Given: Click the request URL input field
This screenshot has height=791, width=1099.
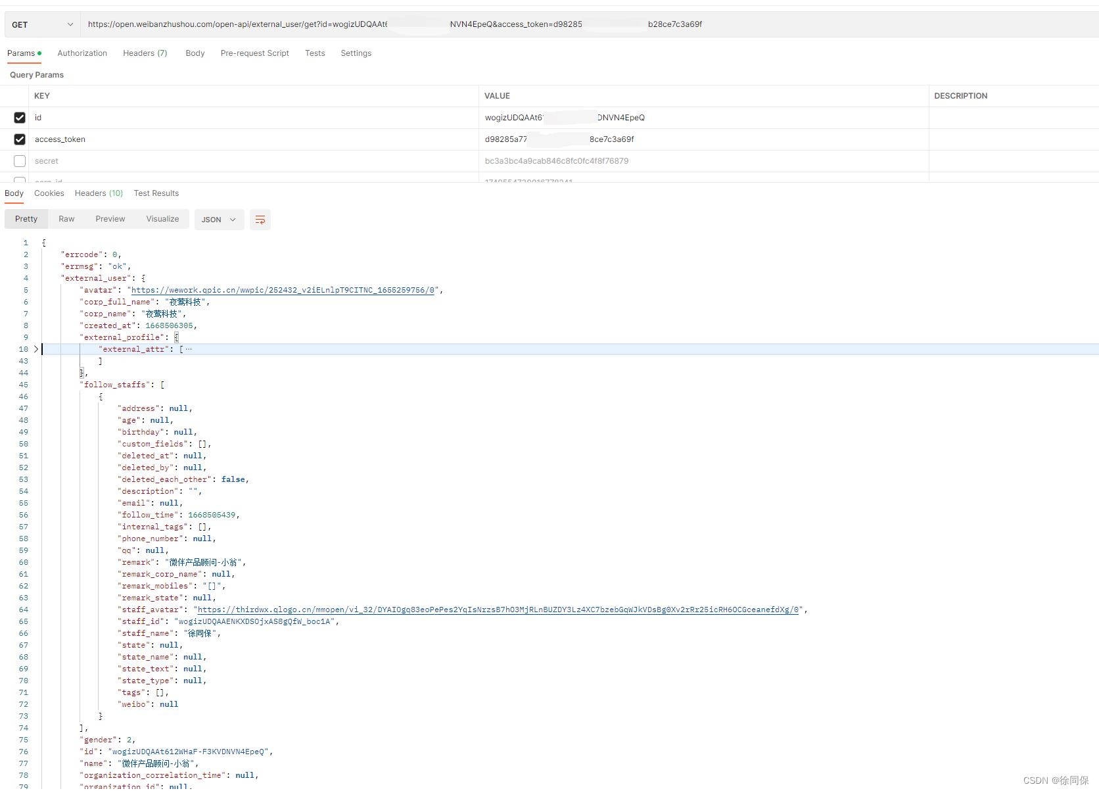Looking at the screenshot, I should coord(589,24).
